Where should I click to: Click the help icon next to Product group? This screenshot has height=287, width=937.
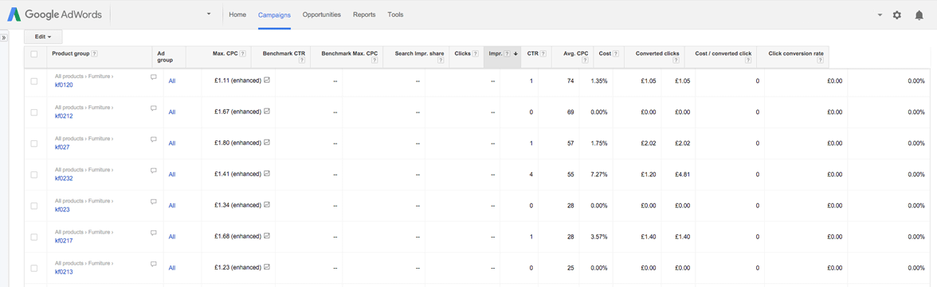point(94,53)
